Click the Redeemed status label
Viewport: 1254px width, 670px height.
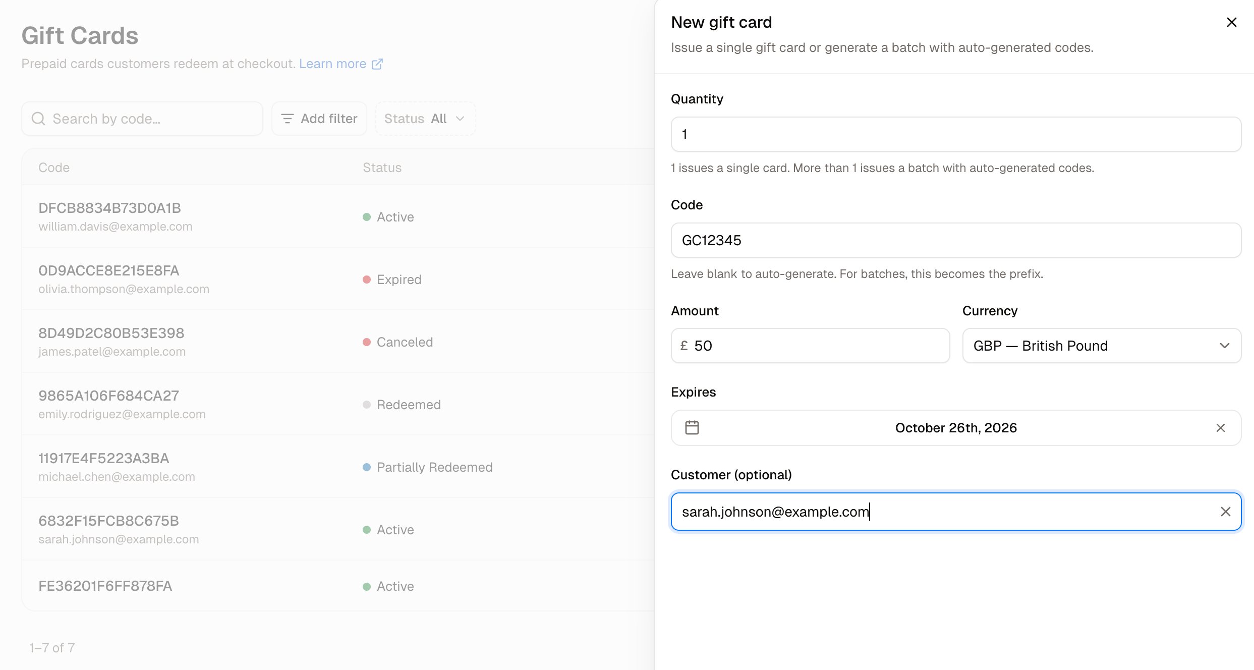coord(409,405)
